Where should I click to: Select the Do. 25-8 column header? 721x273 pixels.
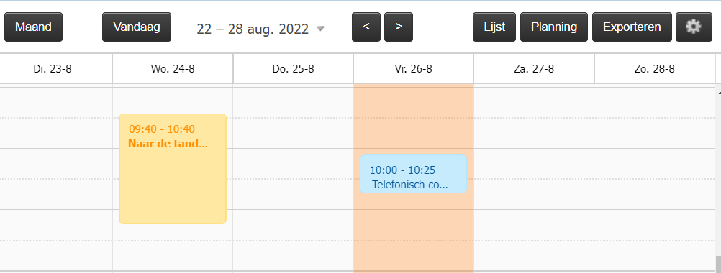(x=294, y=69)
